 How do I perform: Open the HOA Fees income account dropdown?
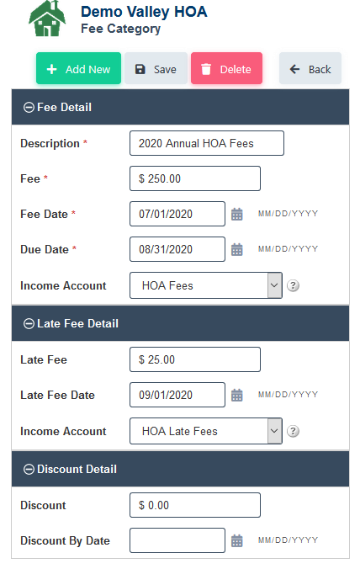pos(206,285)
